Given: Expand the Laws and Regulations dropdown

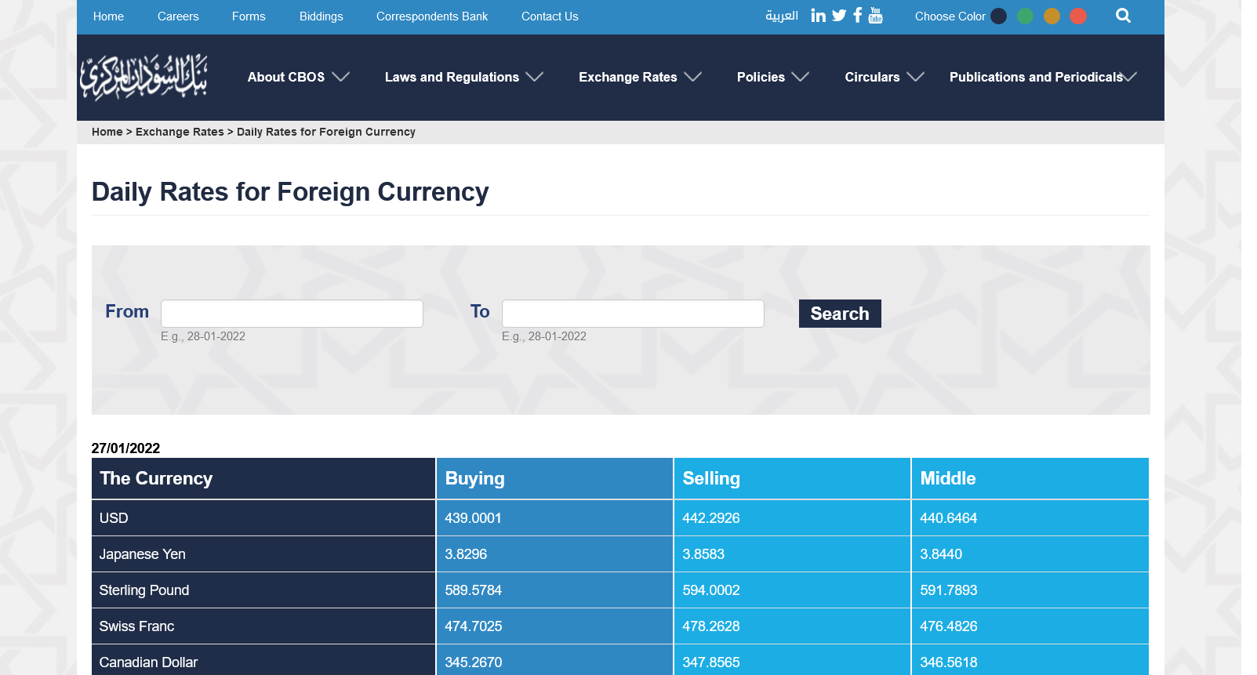Looking at the screenshot, I should [x=463, y=77].
